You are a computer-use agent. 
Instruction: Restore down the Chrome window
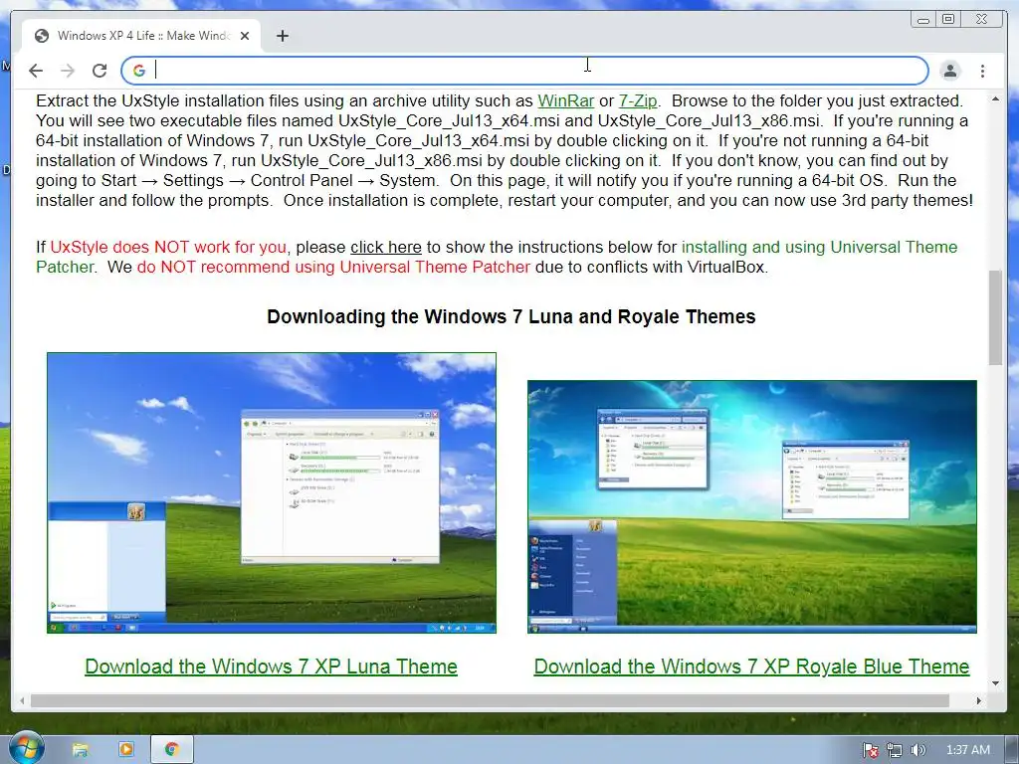(x=948, y=20)
